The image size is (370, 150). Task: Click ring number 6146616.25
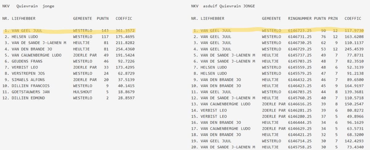(x=300, y=104)
